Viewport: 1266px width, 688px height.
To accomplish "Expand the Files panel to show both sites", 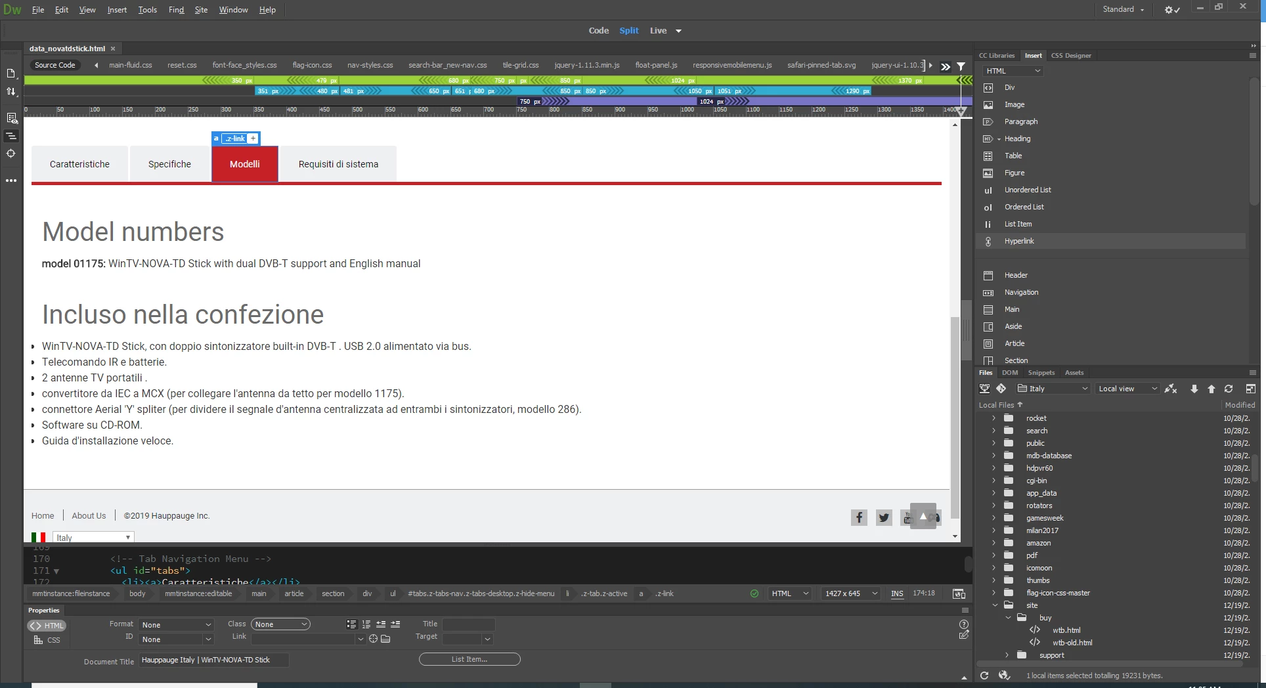I will click(1250, 389).
